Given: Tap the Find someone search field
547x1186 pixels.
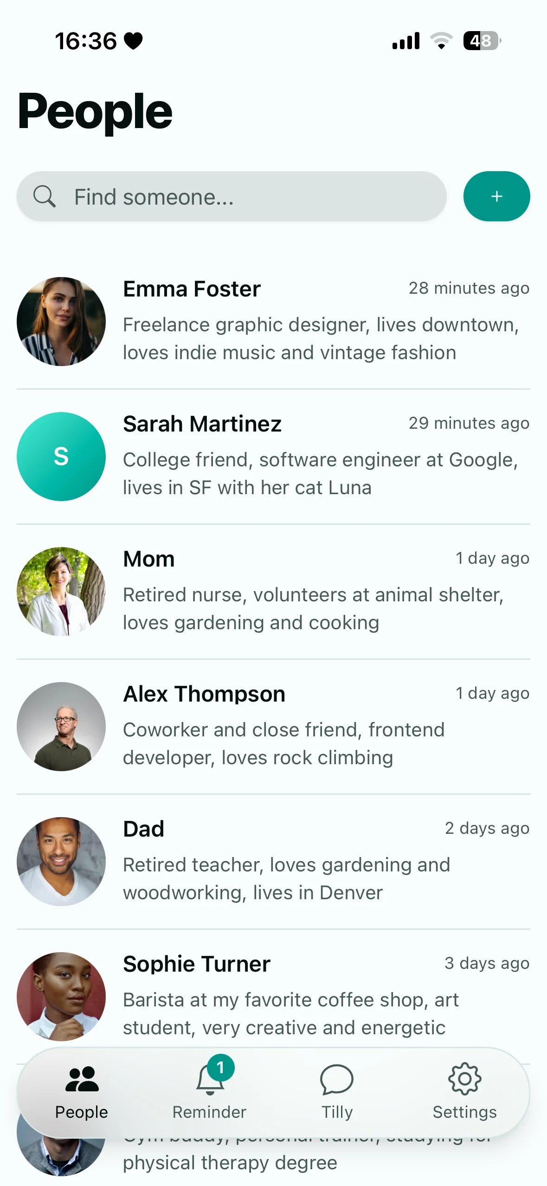Looking at the screenshot, I should 232,196.
